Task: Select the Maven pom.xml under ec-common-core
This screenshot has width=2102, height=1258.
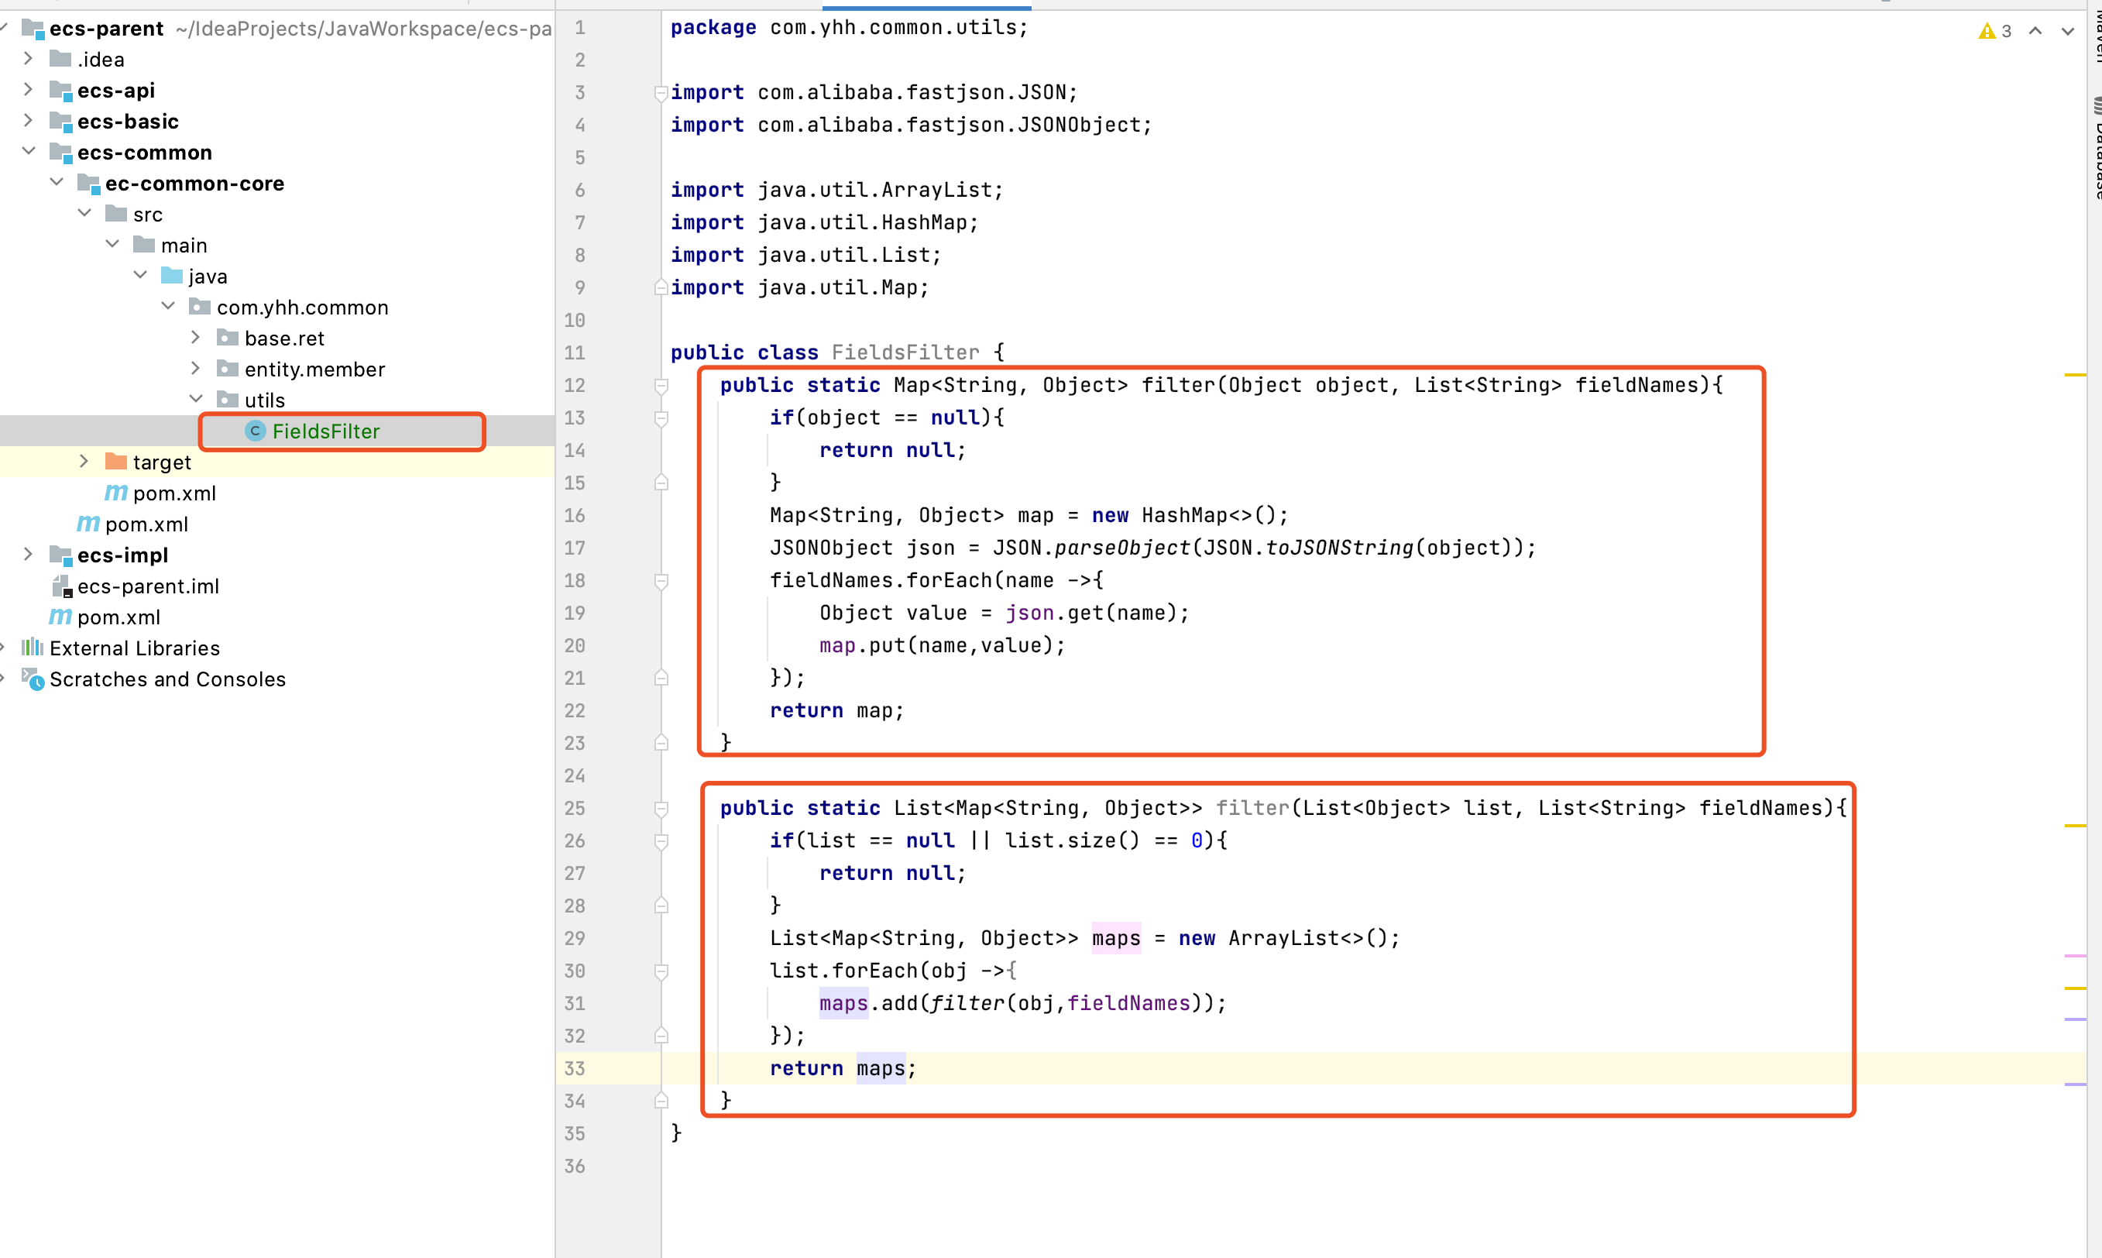Action: (x=173, y=493)
